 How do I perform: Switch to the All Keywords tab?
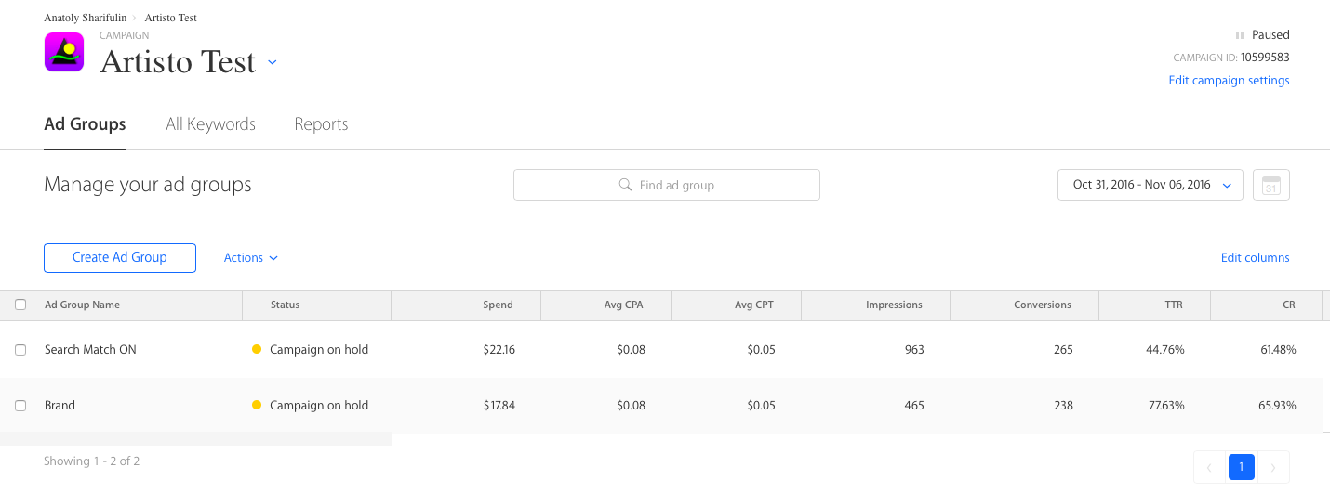point(210,124)
